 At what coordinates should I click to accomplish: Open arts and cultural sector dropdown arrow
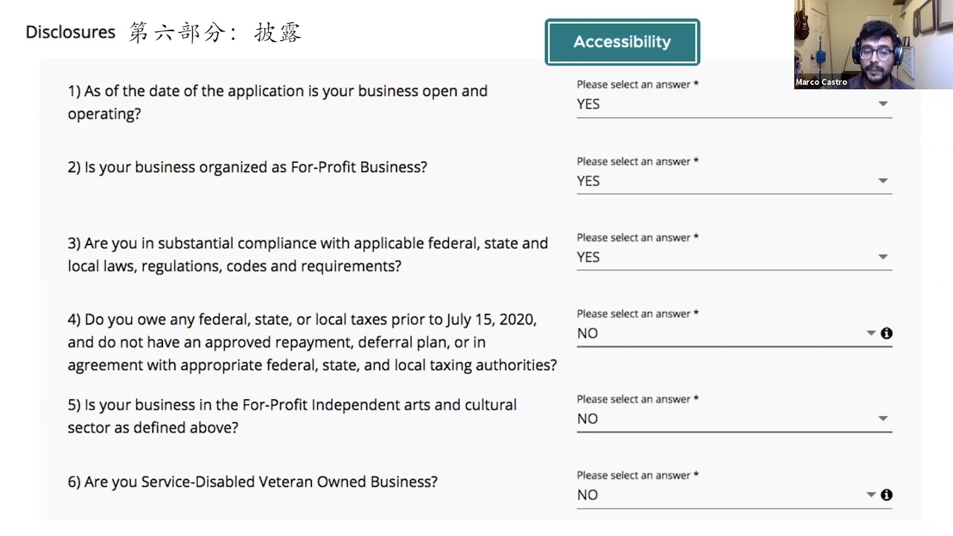pos(883,419)
